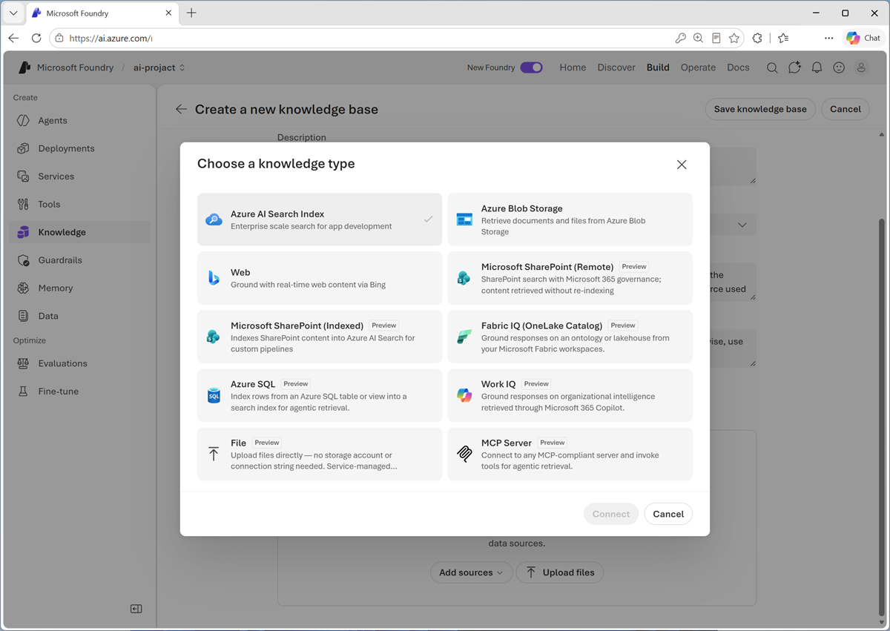Open Guardrails in the sidebar
890x631 pixels.
79,260
